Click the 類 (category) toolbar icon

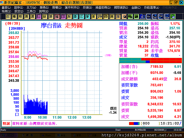pos(51,17)
